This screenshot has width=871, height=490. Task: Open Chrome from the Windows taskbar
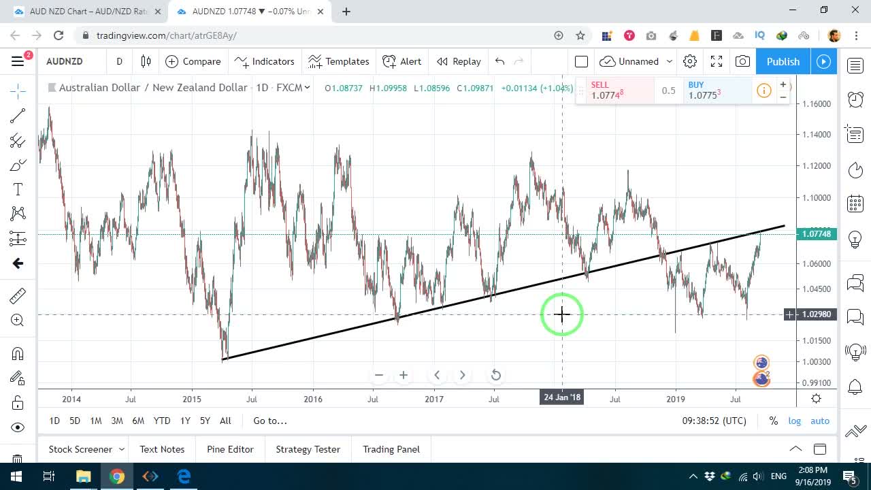(117, 476)
